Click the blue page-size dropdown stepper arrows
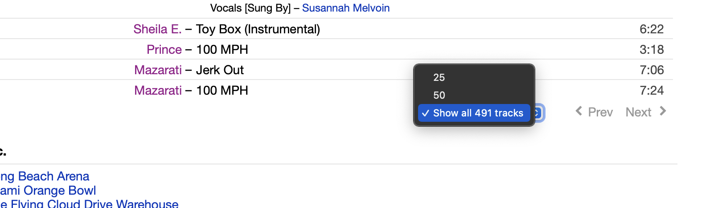The width and height of the screenshot is (722, 208). 538,113
